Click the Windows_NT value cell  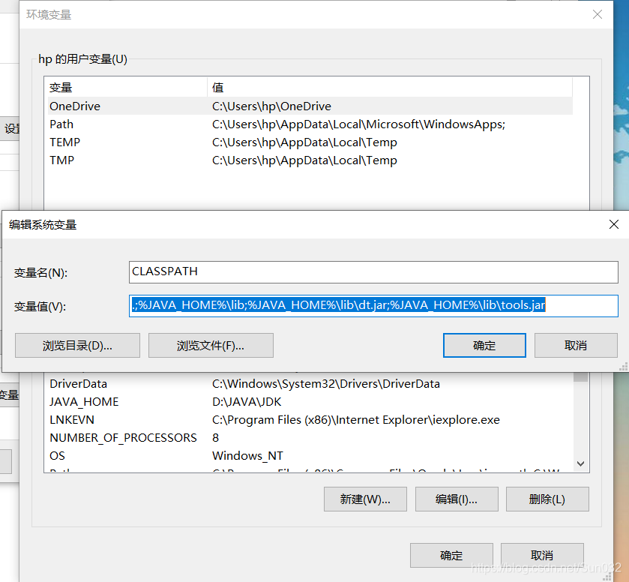click(x=247, y=455)
